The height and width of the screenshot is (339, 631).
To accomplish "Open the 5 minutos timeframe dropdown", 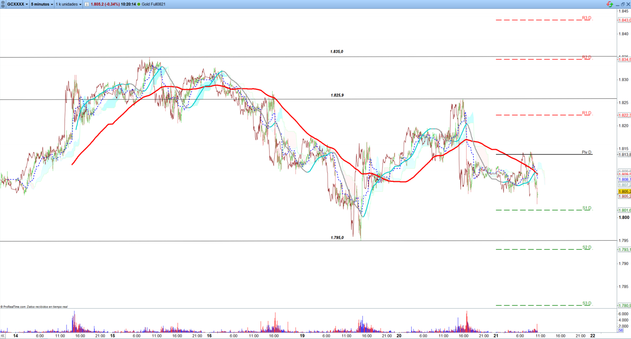I will pos(42,4).
